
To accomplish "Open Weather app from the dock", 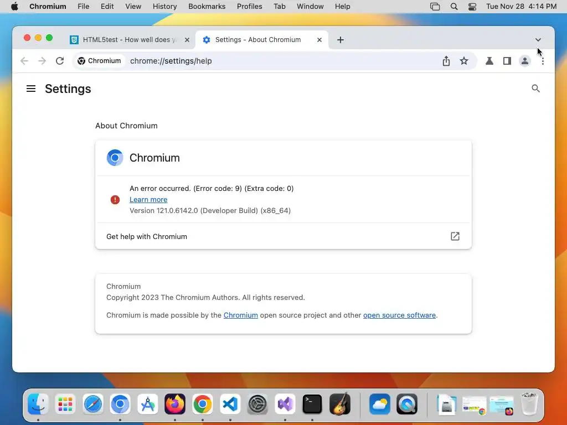I will pos(380,403).
